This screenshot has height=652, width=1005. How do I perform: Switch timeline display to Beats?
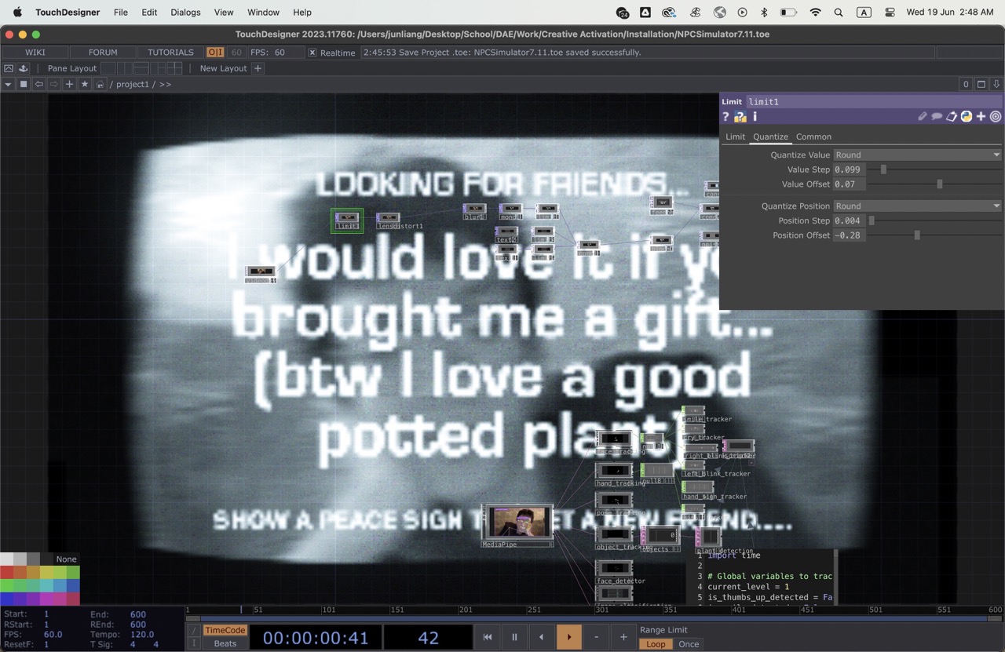(x=225, y=643)
